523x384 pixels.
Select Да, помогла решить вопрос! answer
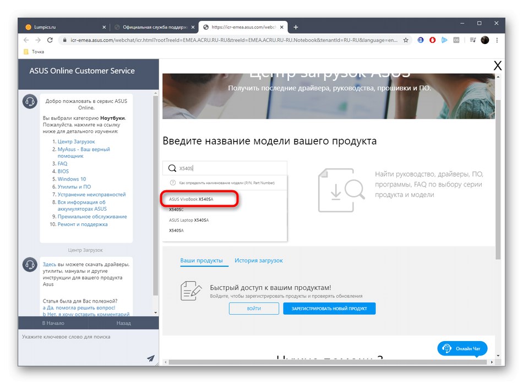79,308
